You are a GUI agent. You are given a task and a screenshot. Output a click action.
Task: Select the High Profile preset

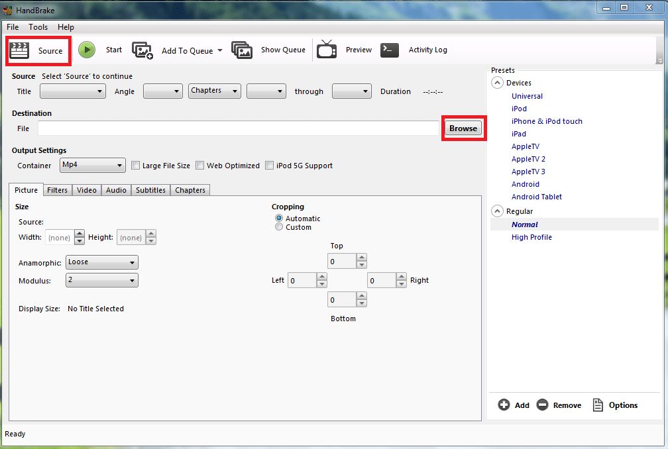[x=531, y=237]
